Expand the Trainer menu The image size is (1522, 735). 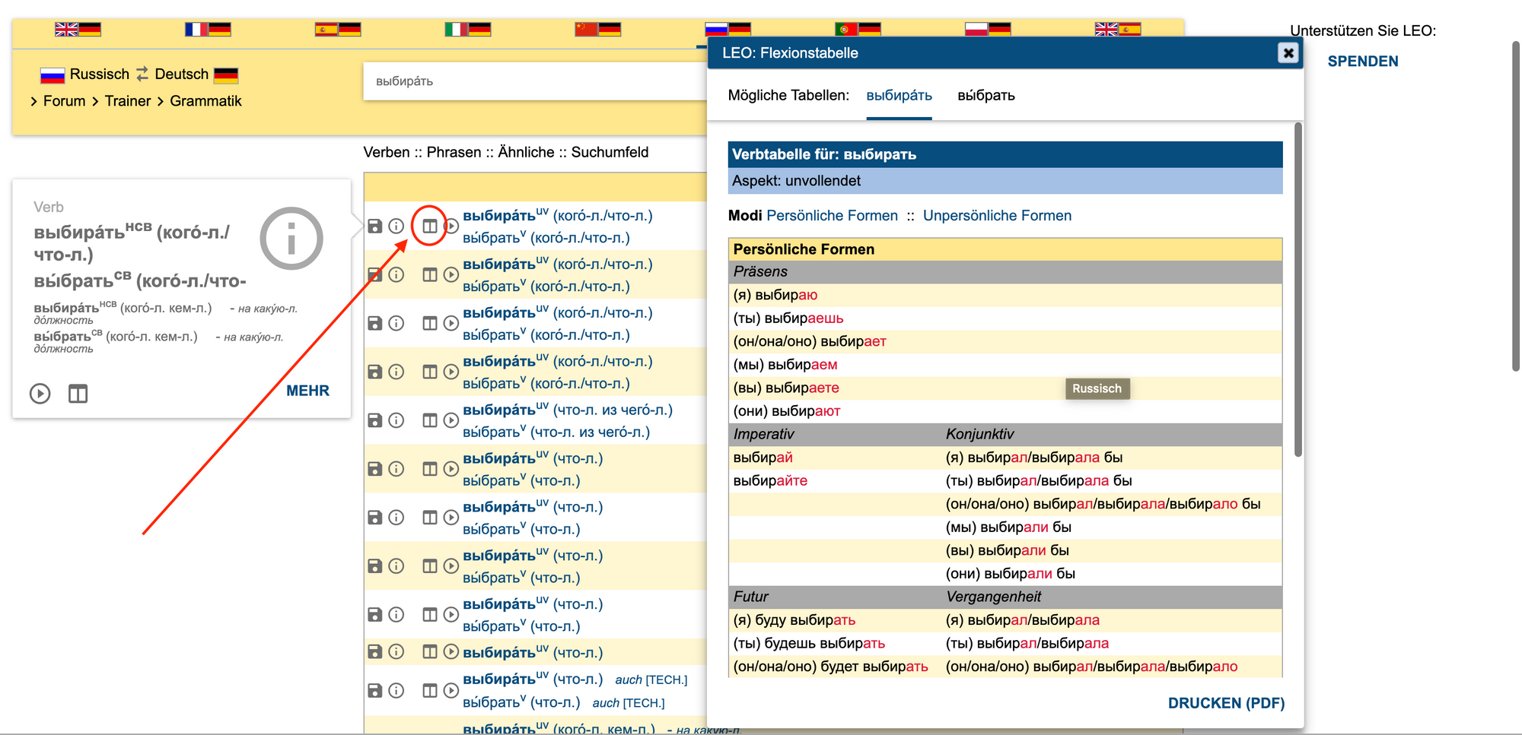[127, 101]
